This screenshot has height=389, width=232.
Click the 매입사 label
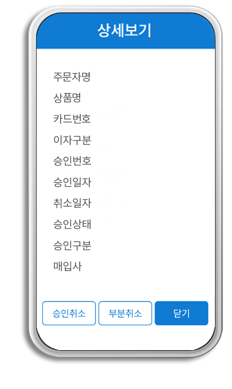67,267
